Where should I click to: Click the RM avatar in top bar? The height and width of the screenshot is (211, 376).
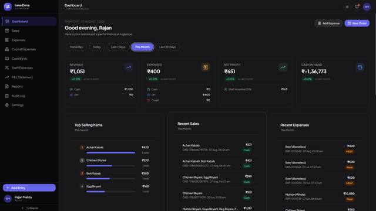pyautogui.click(x=367, y=7)
